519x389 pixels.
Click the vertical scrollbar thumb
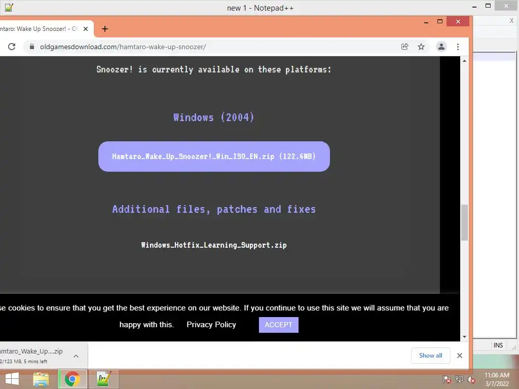click(464, 223)
